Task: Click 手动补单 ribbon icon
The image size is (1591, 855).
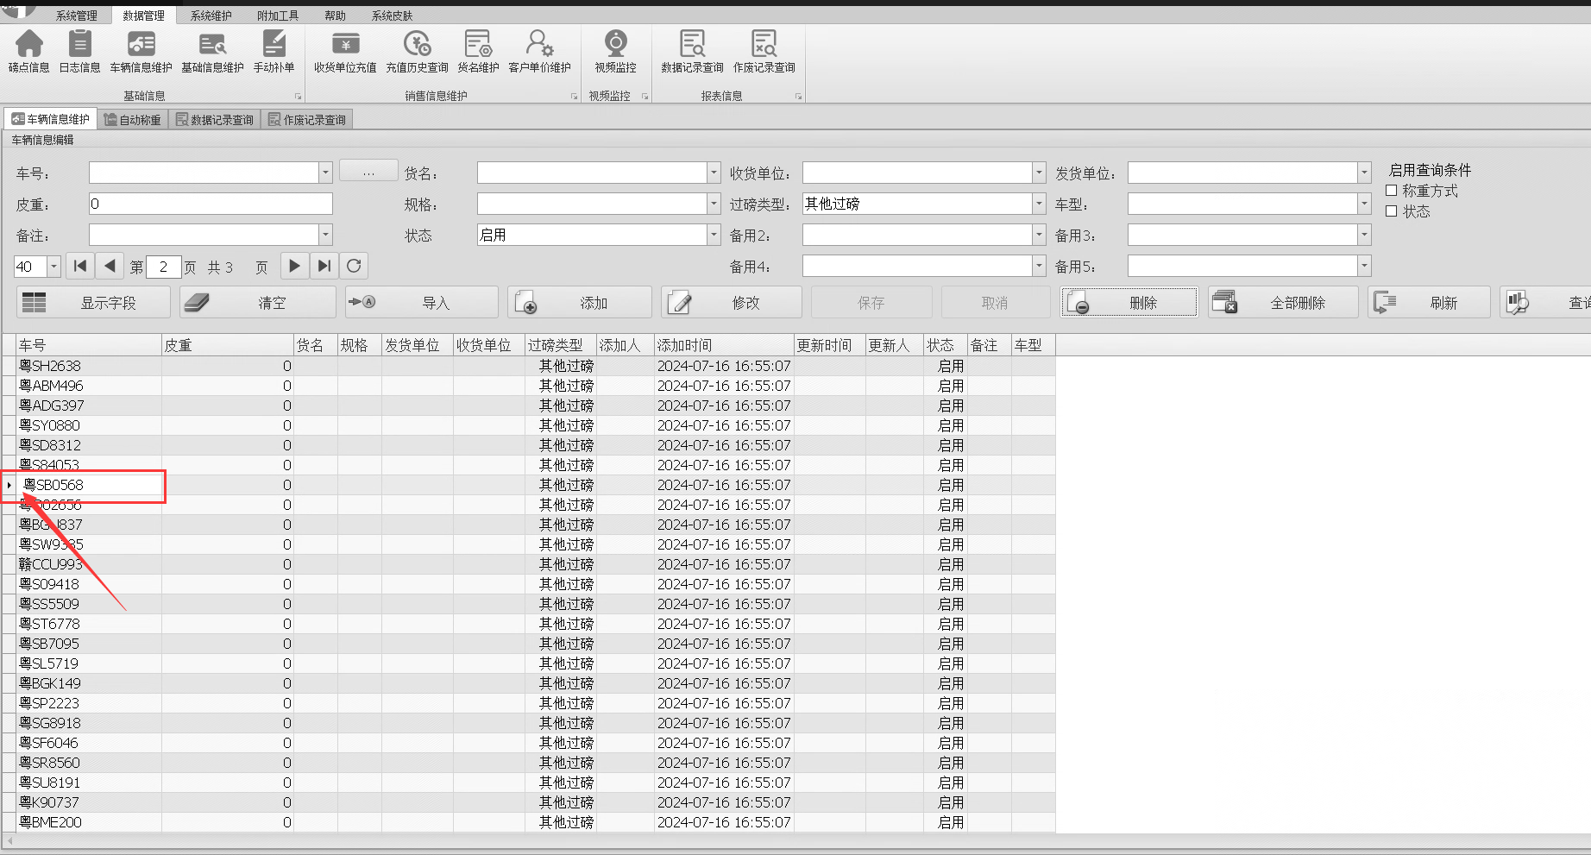Action: [274, 52]
